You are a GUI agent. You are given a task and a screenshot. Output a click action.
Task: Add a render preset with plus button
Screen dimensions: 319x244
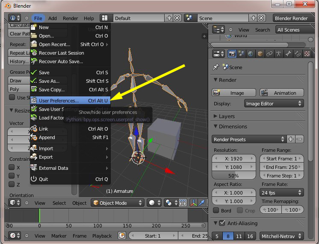(291, 139)
